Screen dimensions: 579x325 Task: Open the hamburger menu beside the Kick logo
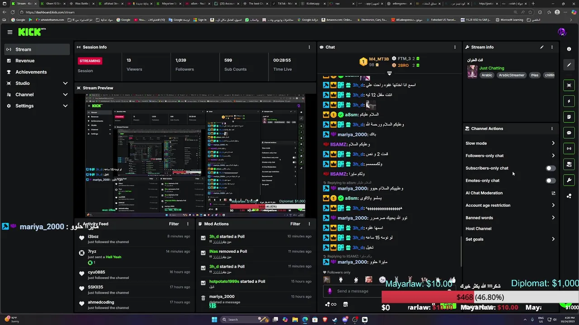pos(9,32)
